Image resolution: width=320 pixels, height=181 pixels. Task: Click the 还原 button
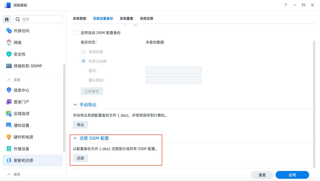click(x=80, y=158)
